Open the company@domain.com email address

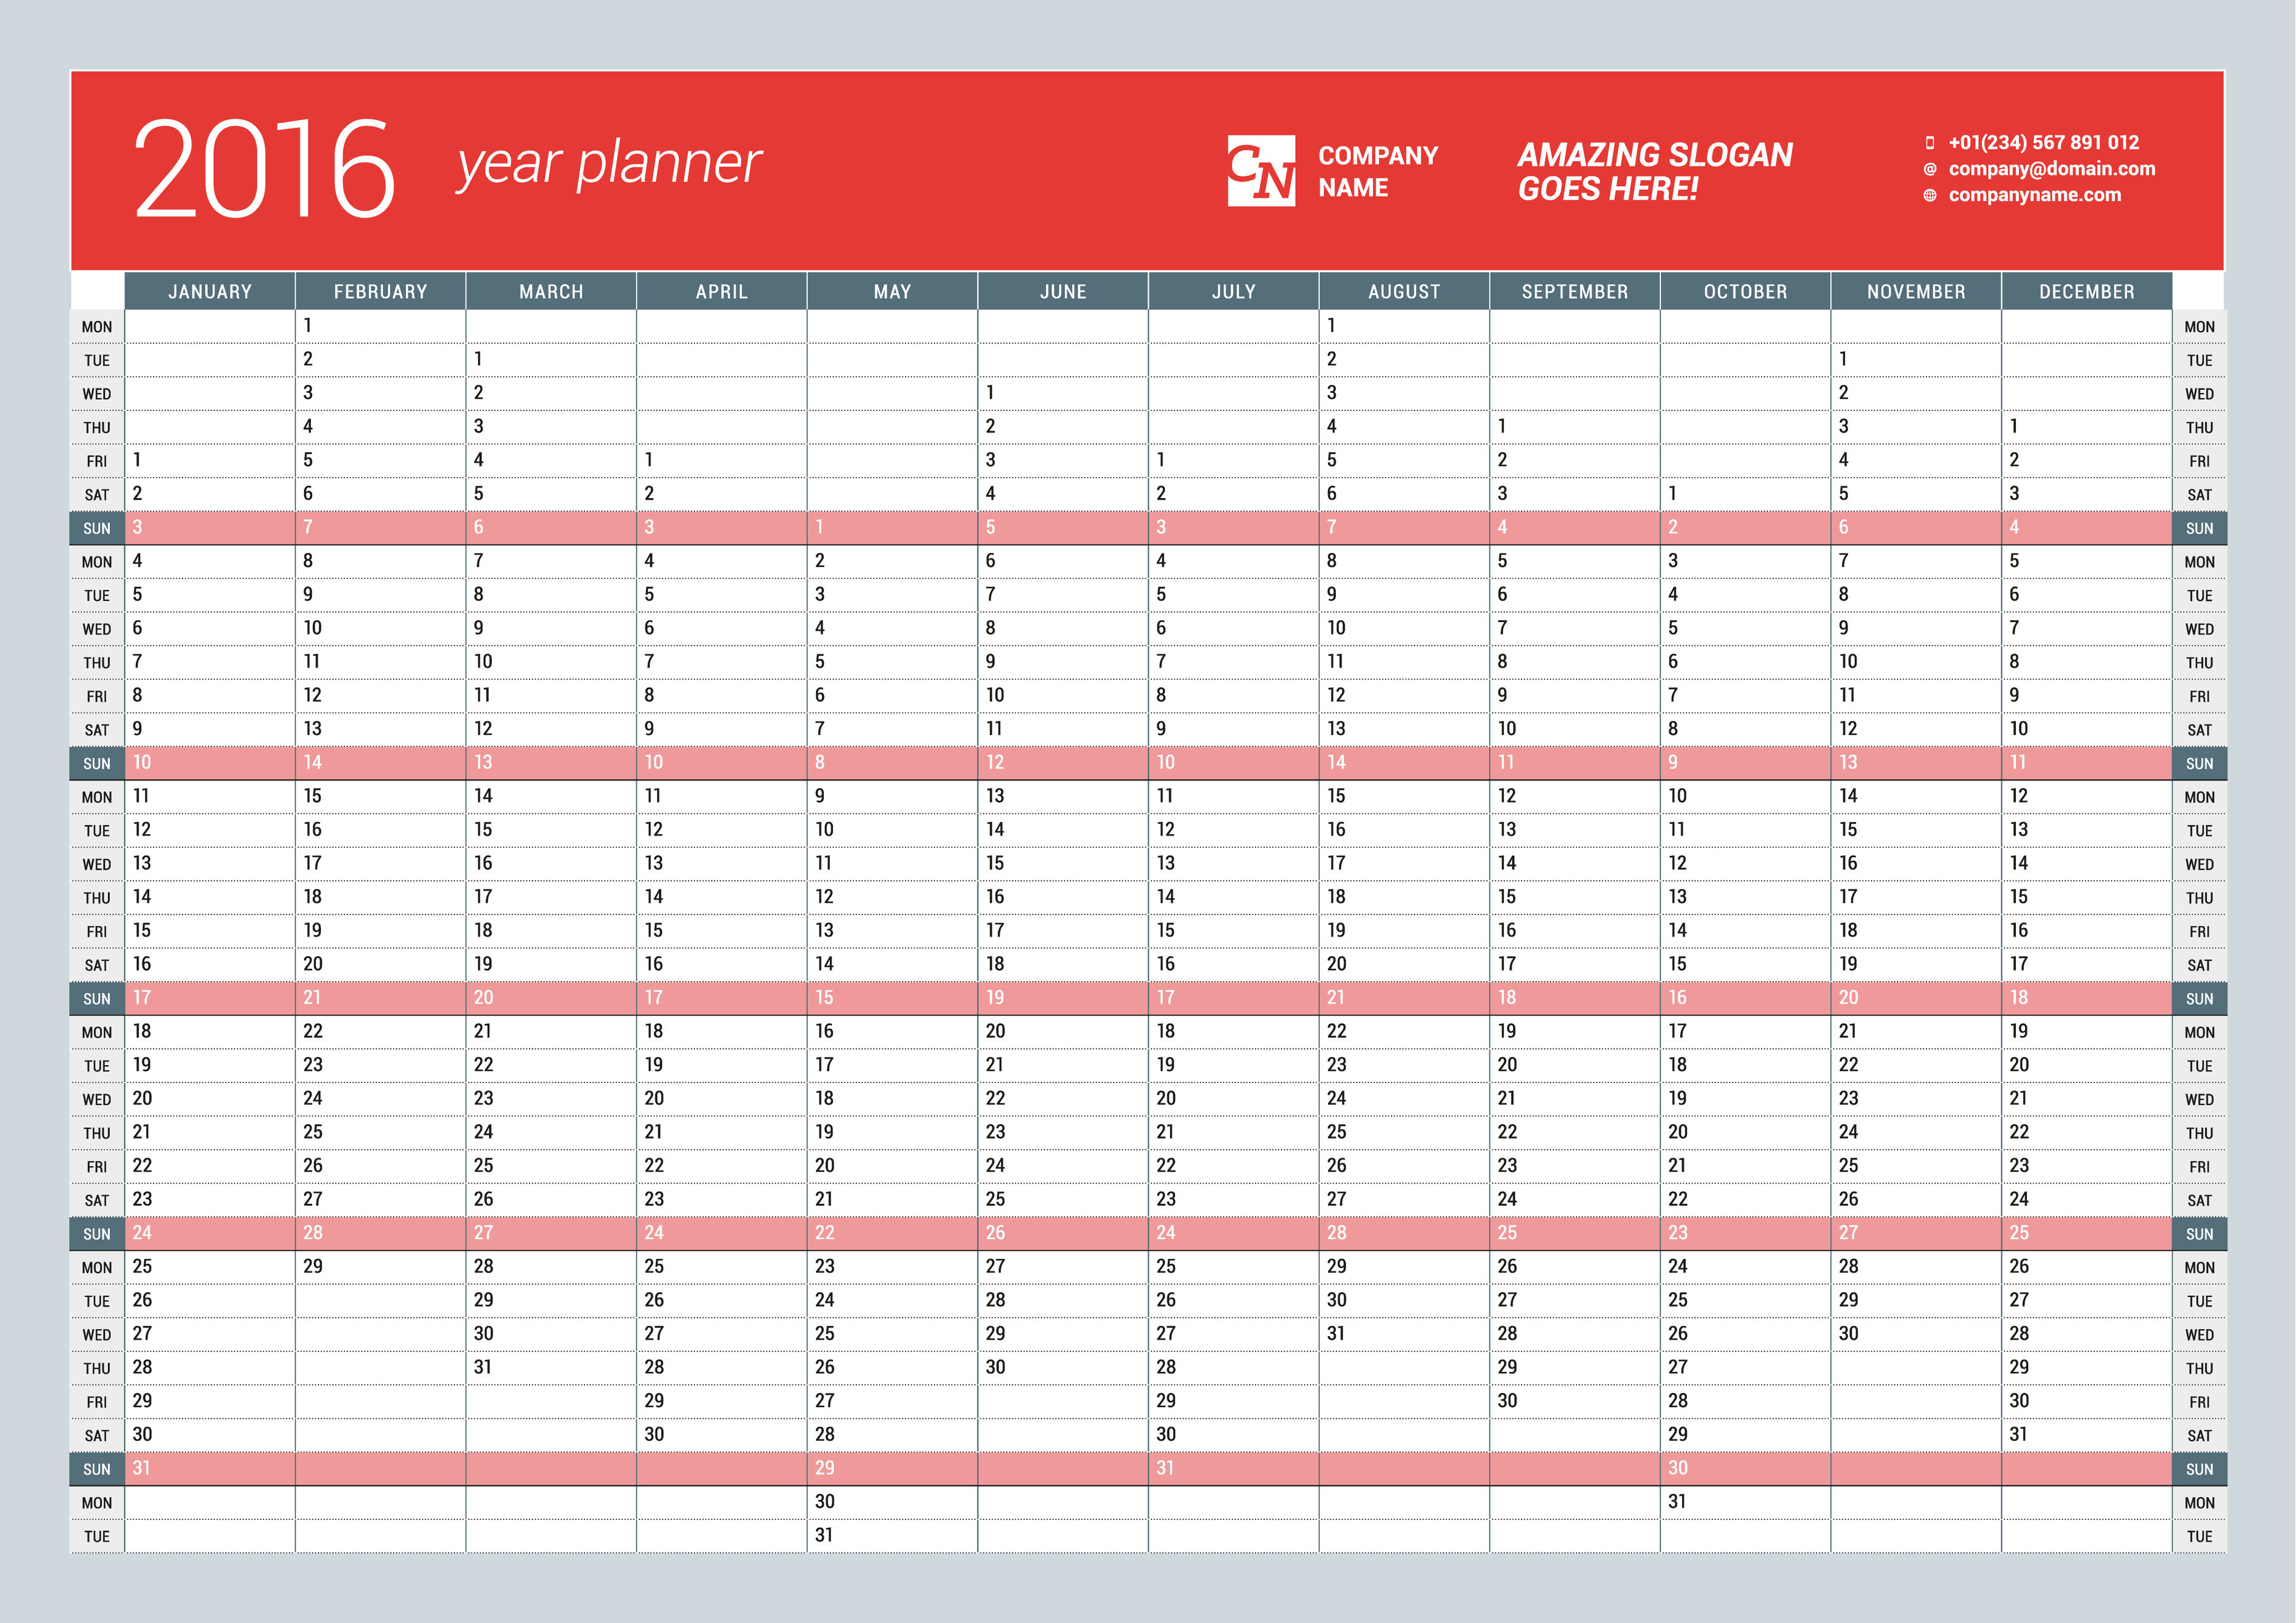pyautogui.click(x=2052, y=169)
